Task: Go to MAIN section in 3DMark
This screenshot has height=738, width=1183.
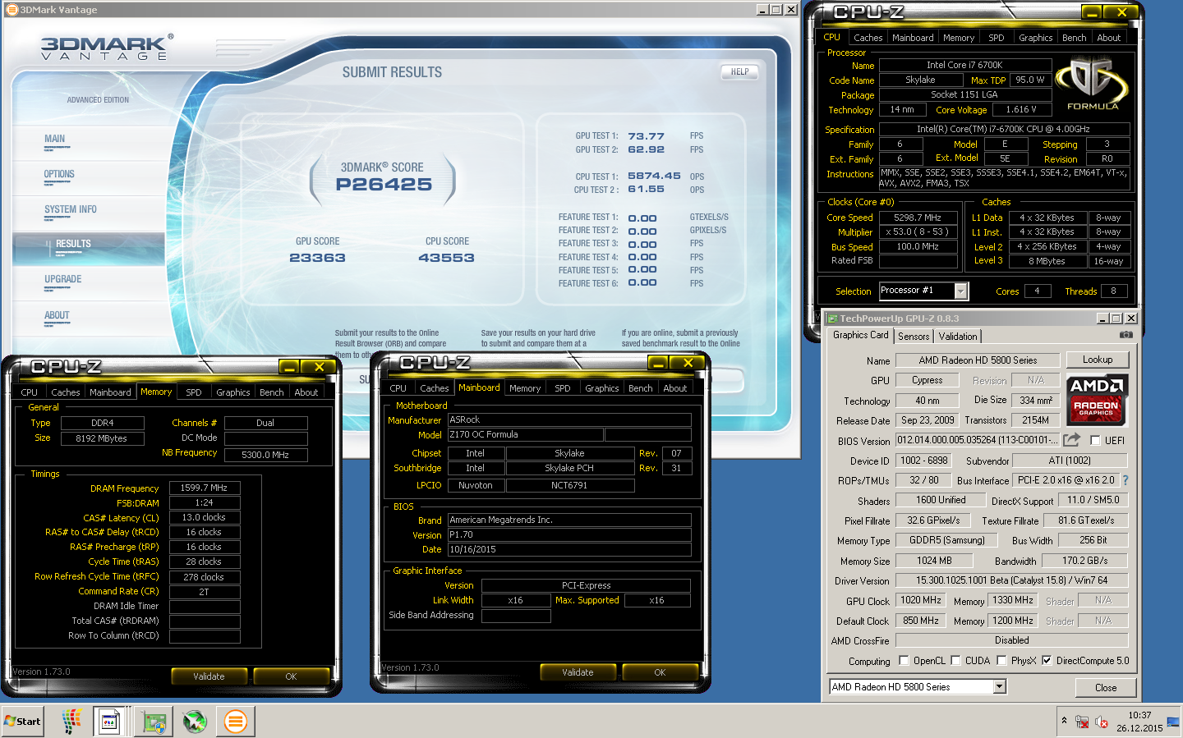Action: click(55, 139)
